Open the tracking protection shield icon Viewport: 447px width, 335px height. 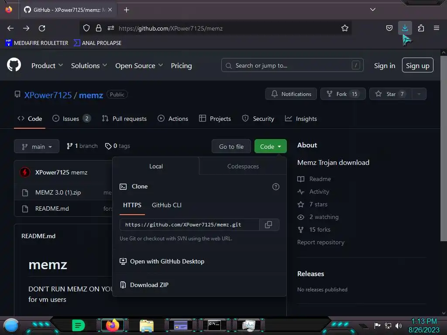click(86, 28)
